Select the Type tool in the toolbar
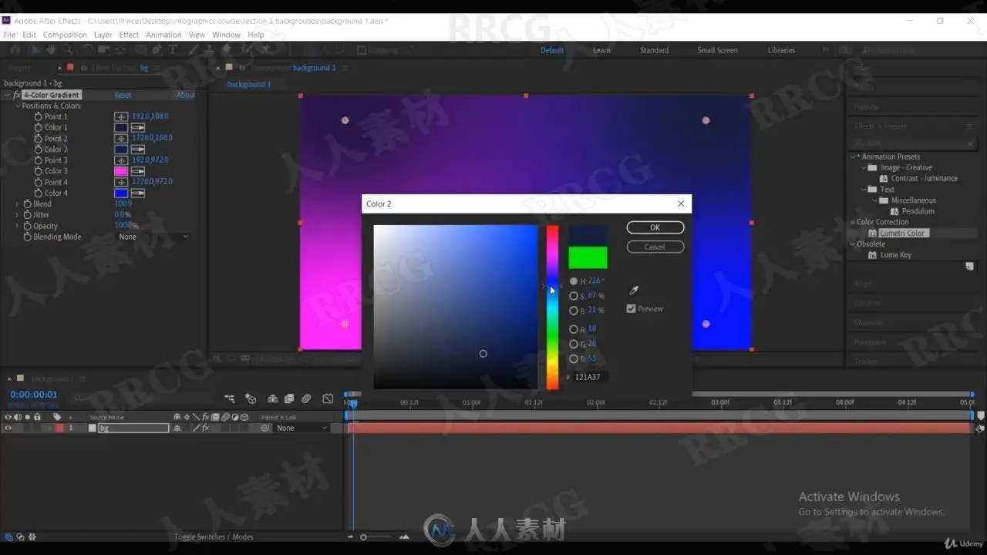The width and height of the screenshot is (987, 555). 173,50
